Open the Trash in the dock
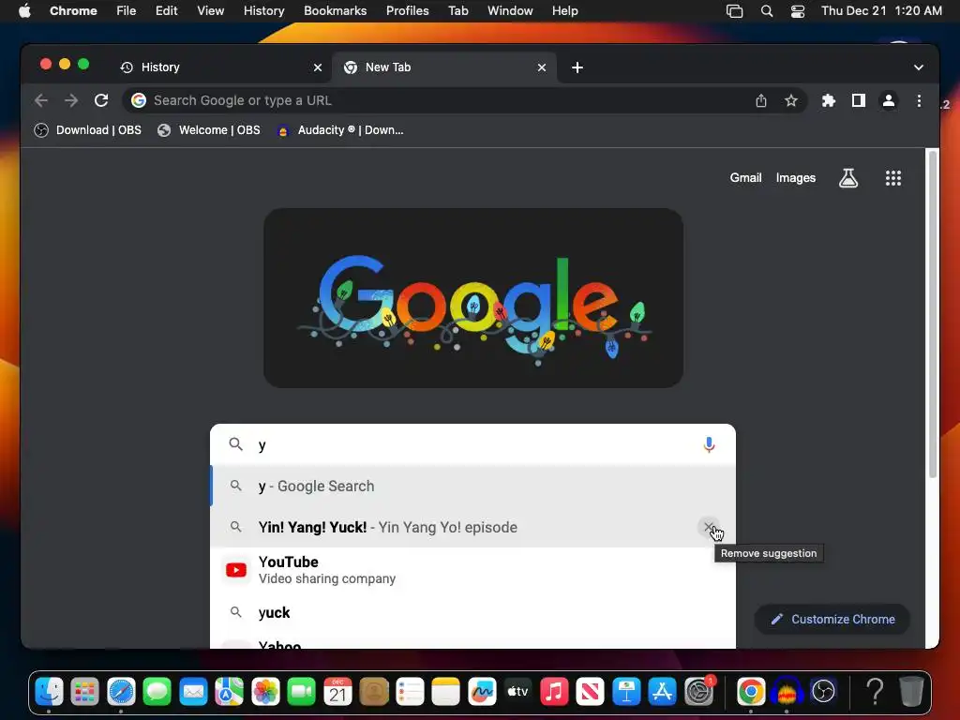This screenshot has width=960, height=720. pyautogui.click(x=911, y=692)
